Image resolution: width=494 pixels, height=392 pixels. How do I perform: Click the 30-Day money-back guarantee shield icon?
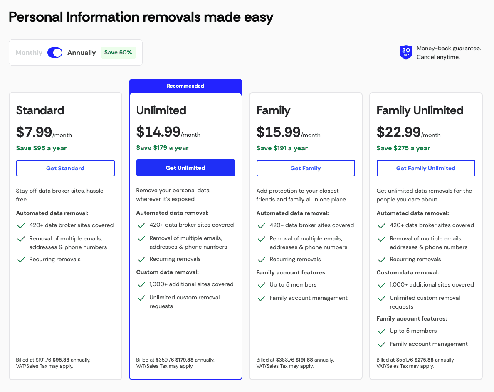click(x=405, y=52)
